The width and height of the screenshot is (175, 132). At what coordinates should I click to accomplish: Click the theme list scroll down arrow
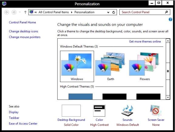(x=168, y=97)
